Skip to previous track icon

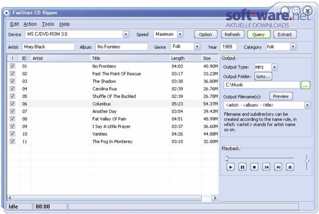point(266,167)
